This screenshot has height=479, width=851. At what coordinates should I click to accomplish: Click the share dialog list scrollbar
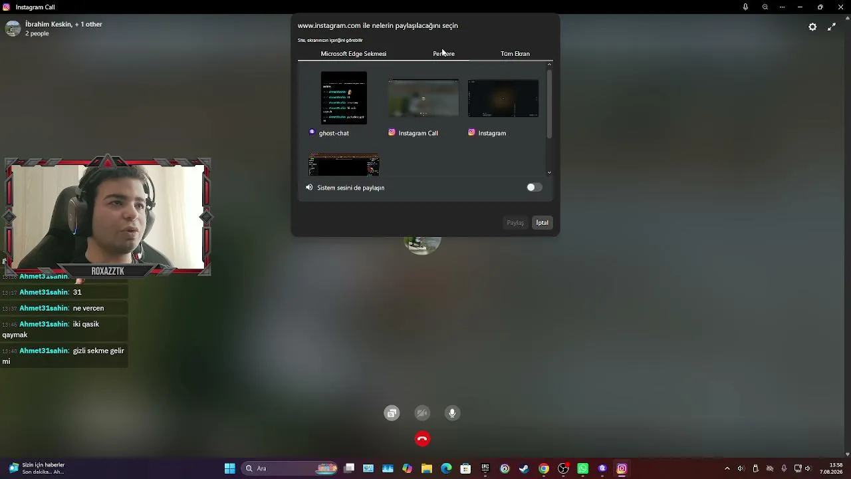549,103
